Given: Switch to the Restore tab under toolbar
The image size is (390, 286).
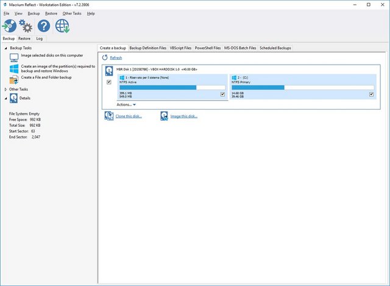Looking at the screenshot, I should point(24,38).
